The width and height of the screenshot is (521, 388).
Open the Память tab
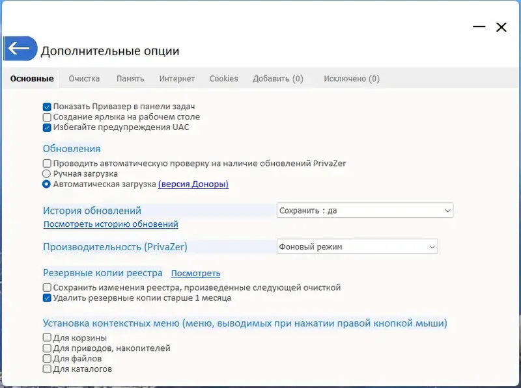tap(130, 79)
